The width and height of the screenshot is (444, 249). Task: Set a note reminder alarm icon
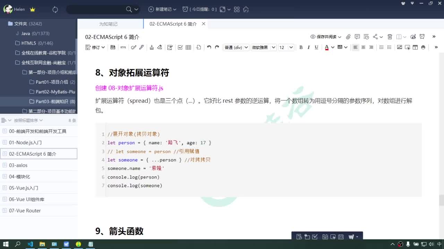click(422, 37)
